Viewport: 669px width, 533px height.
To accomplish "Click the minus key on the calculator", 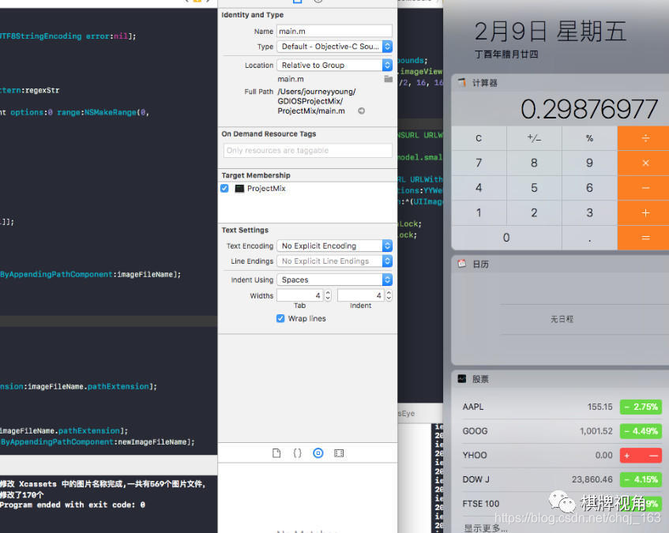I will pos(645,188).
